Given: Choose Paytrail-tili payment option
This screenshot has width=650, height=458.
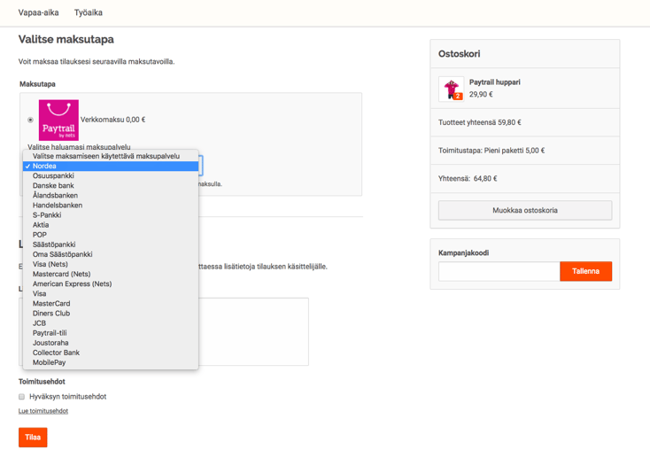Looking at the screenshot, I should point(111,333).
